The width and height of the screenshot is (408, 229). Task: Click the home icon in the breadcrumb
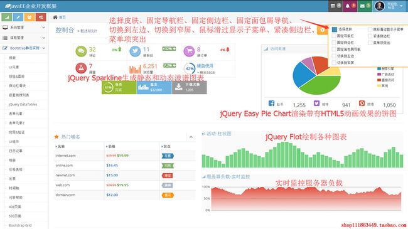click(x=55, y=17)
